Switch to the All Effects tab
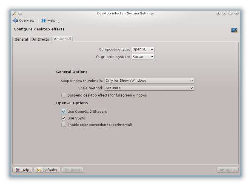This screenshot has width=251, height=186. click(41, 39)
